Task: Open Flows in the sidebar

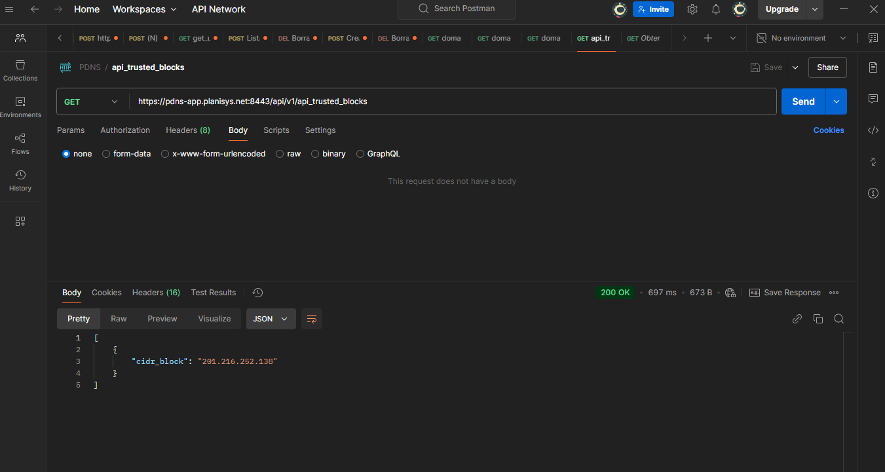Action: [20, 144]
